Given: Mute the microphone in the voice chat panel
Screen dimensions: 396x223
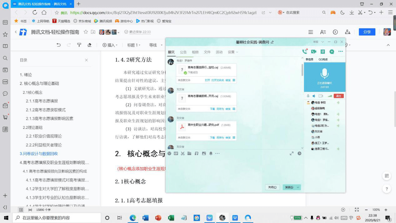Looking at the screenshot, I should coord(308,96).
